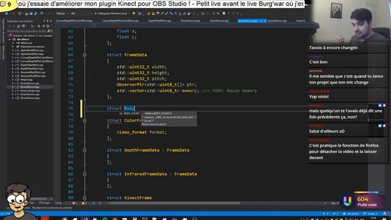The image size is (391, 220).
Task: Click the editor horizontal scrollbar
Action: pos(175,203)
